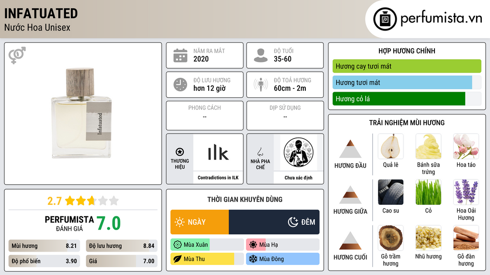The height and width of the screenshot is (275, 490).
Task: Click the Bánh sữa trứng note image
Action: pyautogui.click(x=428, y=147)
